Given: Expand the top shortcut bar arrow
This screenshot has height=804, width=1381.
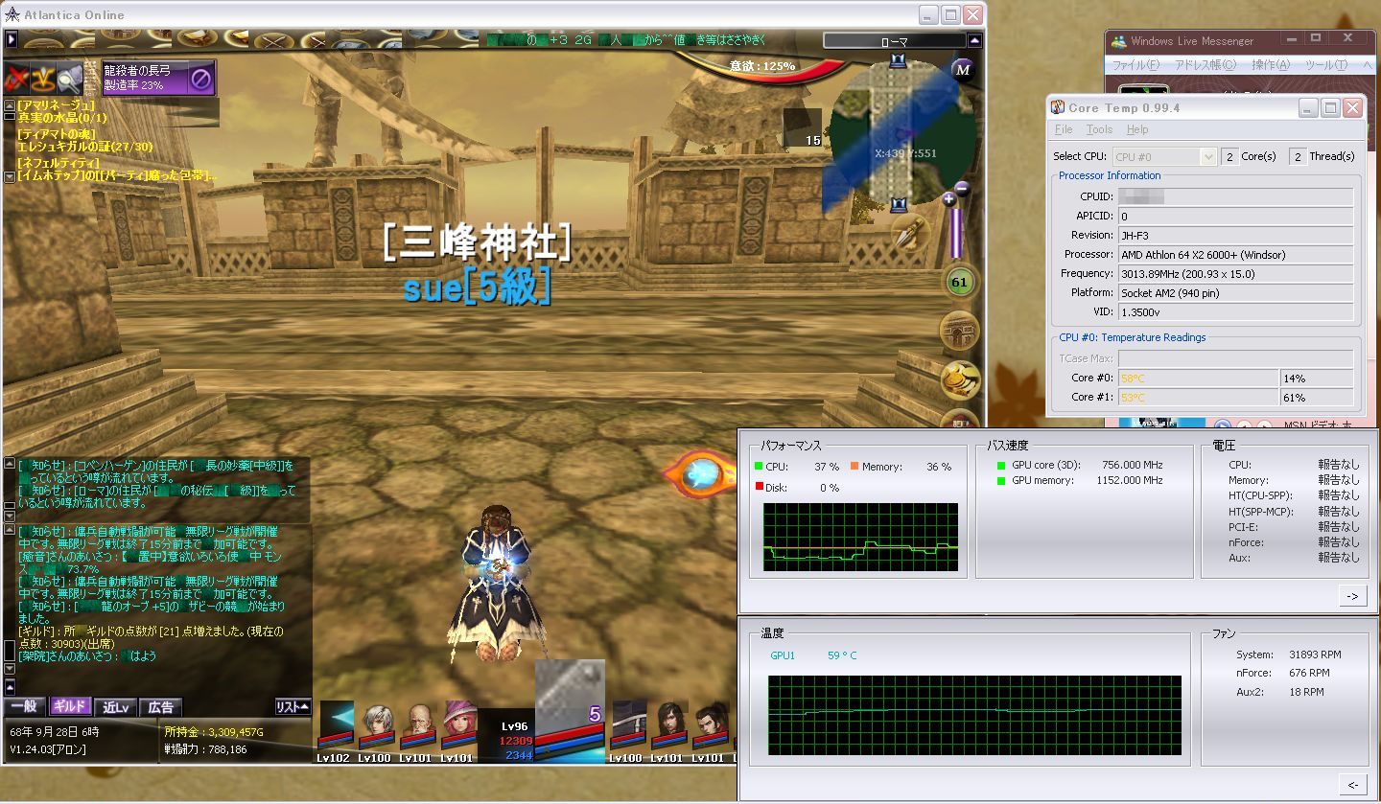Looking at the screenshot, I should point(12,40).
